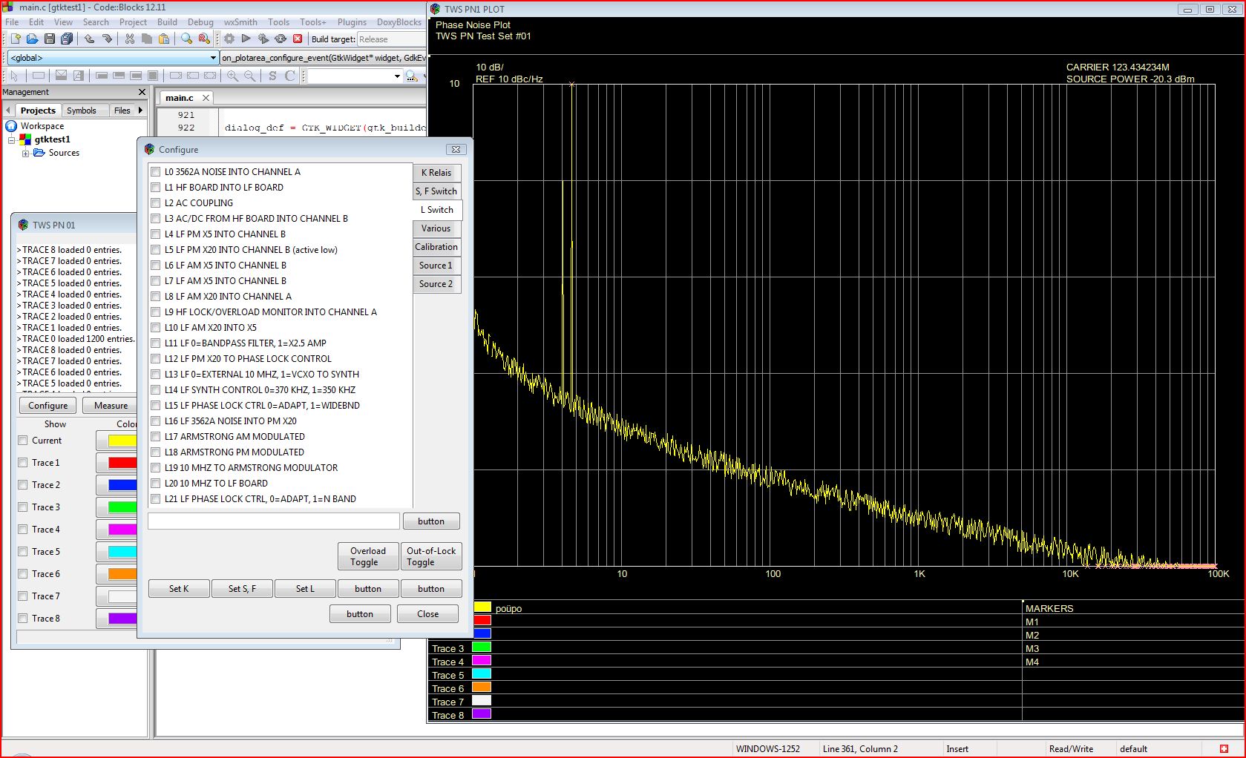The height and width of the screenshot is (758, 1246).
Task: Check L11 LF bandpass filter option
Action: click(156, 343)
